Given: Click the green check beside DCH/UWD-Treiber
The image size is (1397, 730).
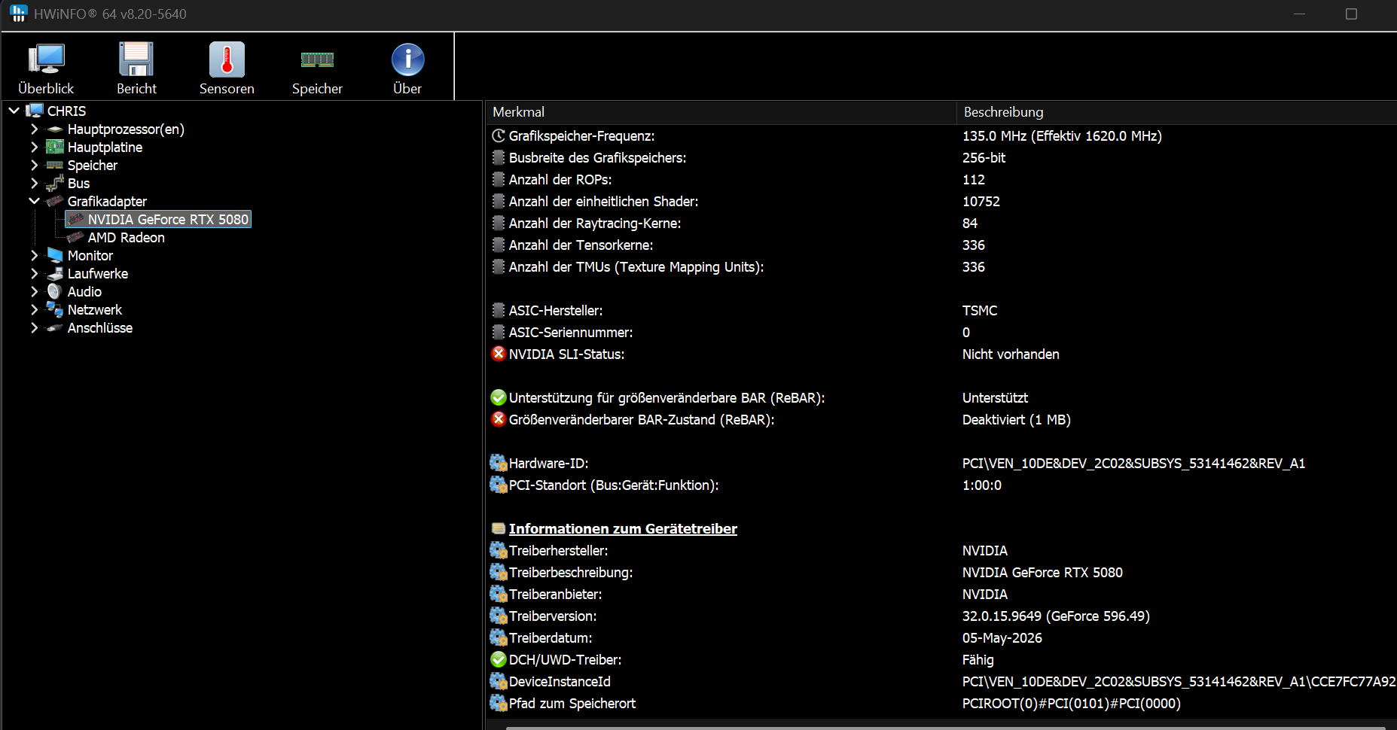Looking at the screenshot, I should point(499,659).
